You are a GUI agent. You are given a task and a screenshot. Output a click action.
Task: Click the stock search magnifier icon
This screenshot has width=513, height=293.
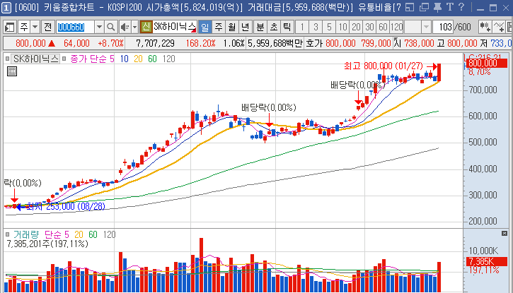[x=110, y=27]
